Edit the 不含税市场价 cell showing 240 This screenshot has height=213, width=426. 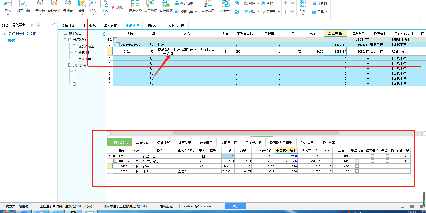point(286,166)
